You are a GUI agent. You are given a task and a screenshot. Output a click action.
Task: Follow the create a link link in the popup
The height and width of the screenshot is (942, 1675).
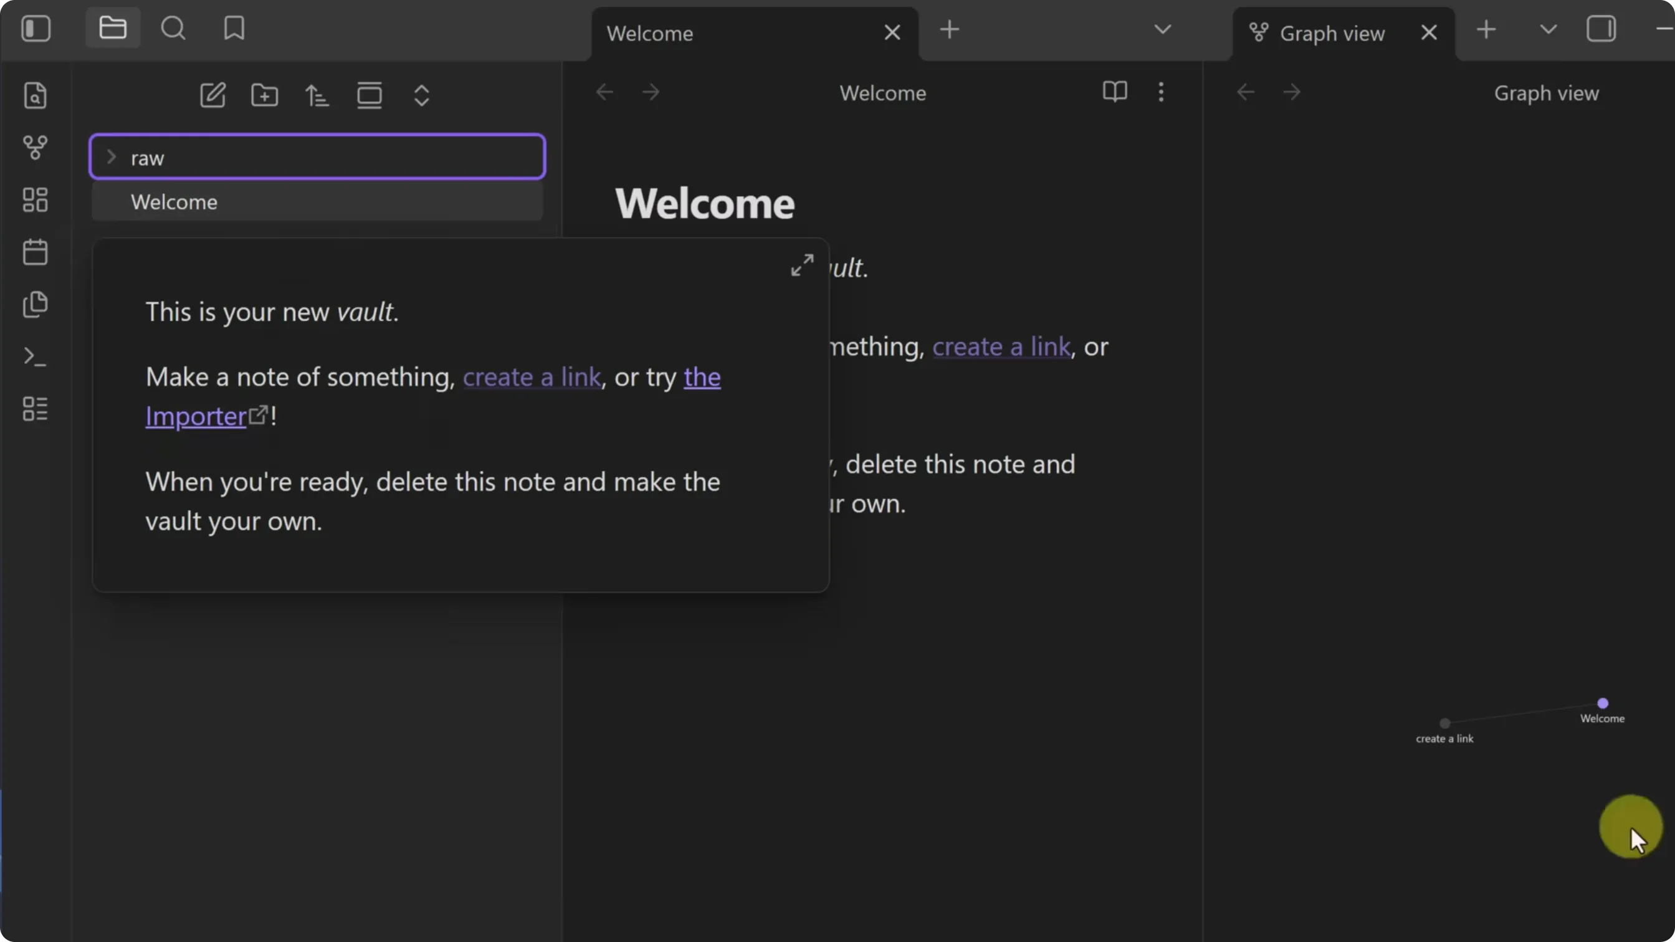point(532,377)
